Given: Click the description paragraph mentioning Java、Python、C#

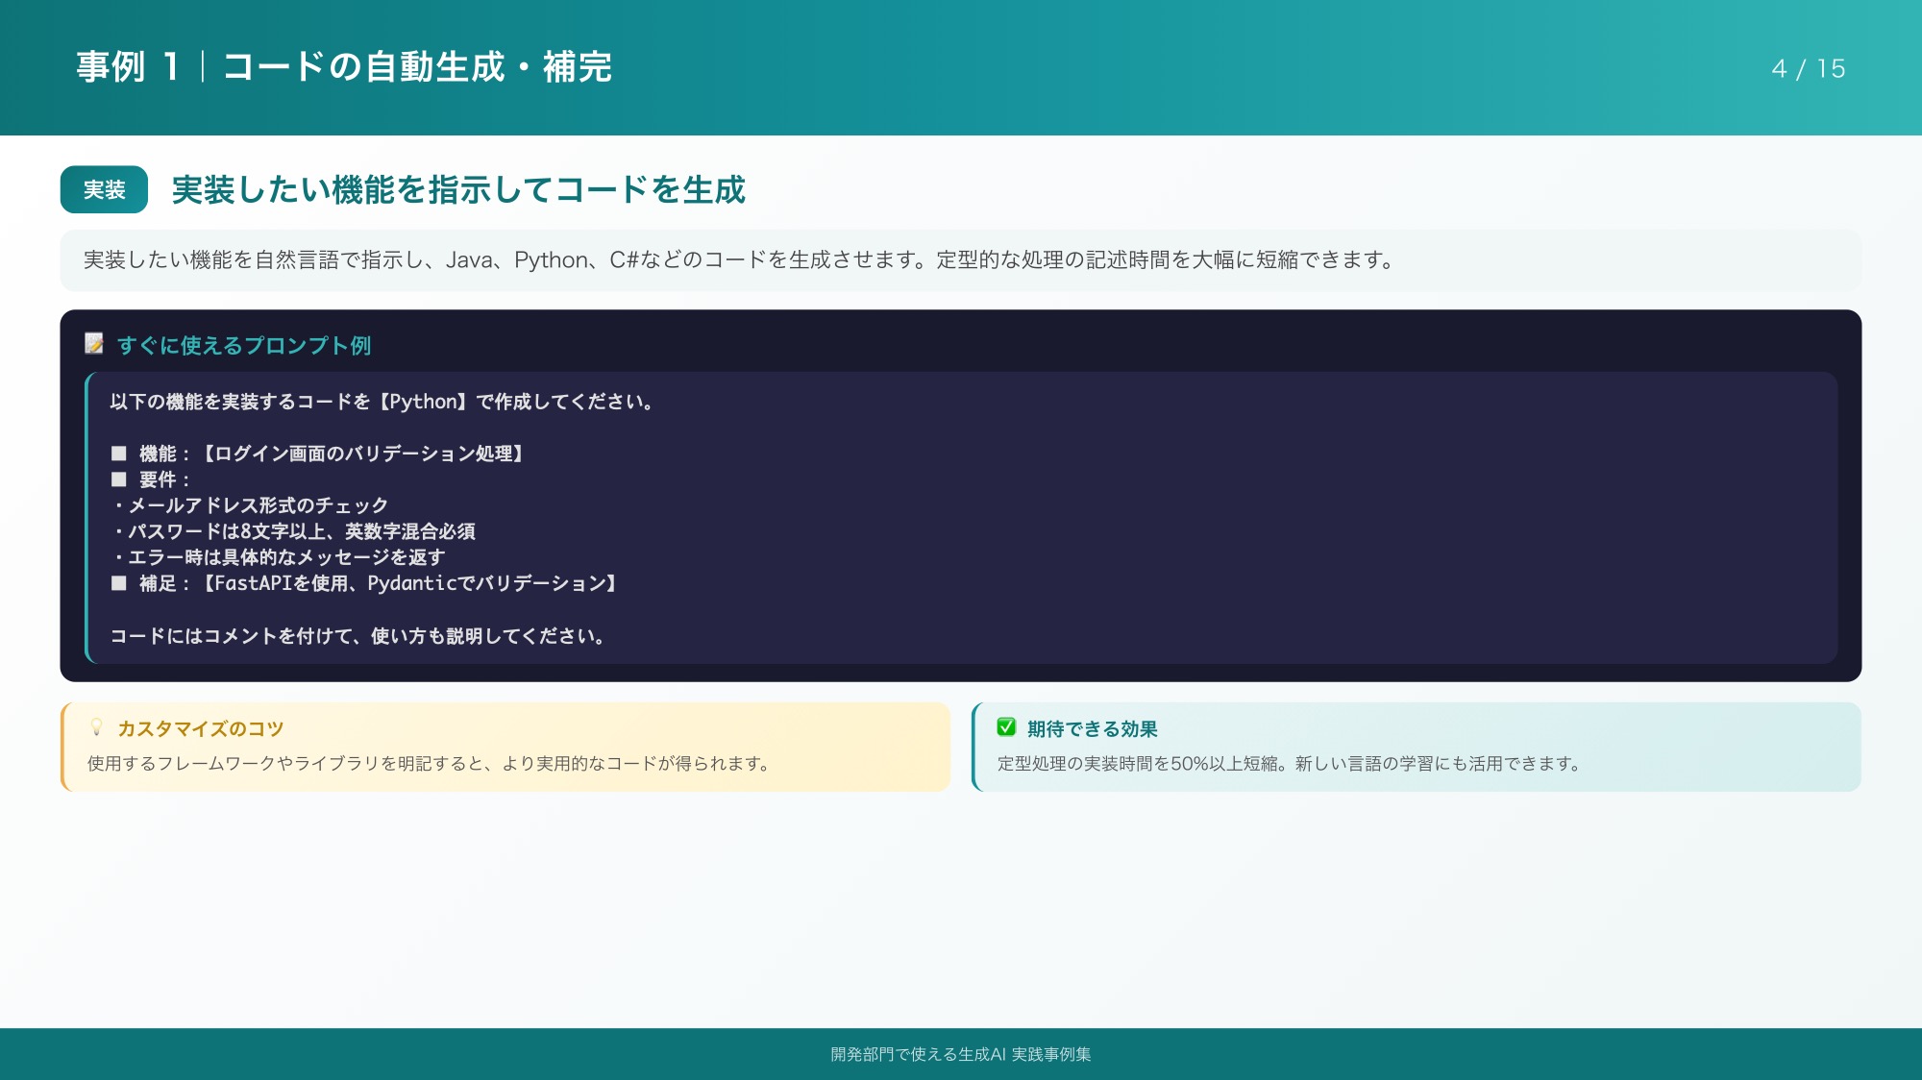Looking at the screenshot, I should point(739,259).
